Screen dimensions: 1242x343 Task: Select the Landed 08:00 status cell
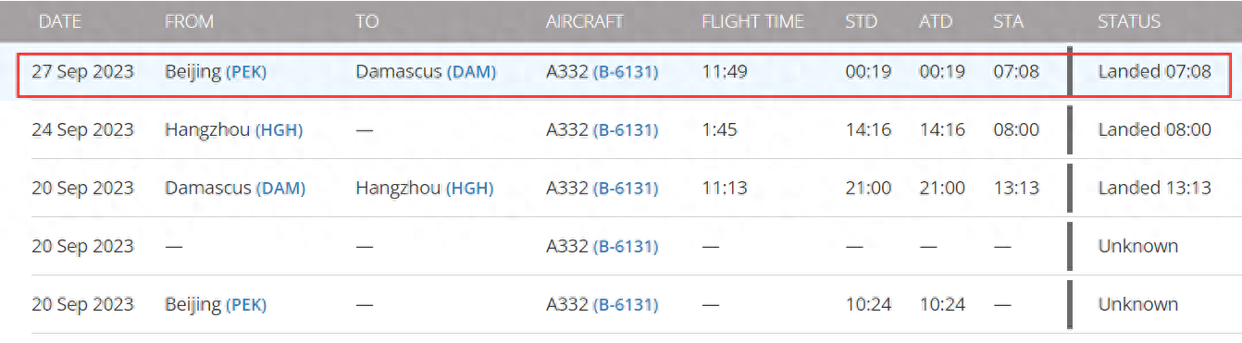coord(1154,130)
